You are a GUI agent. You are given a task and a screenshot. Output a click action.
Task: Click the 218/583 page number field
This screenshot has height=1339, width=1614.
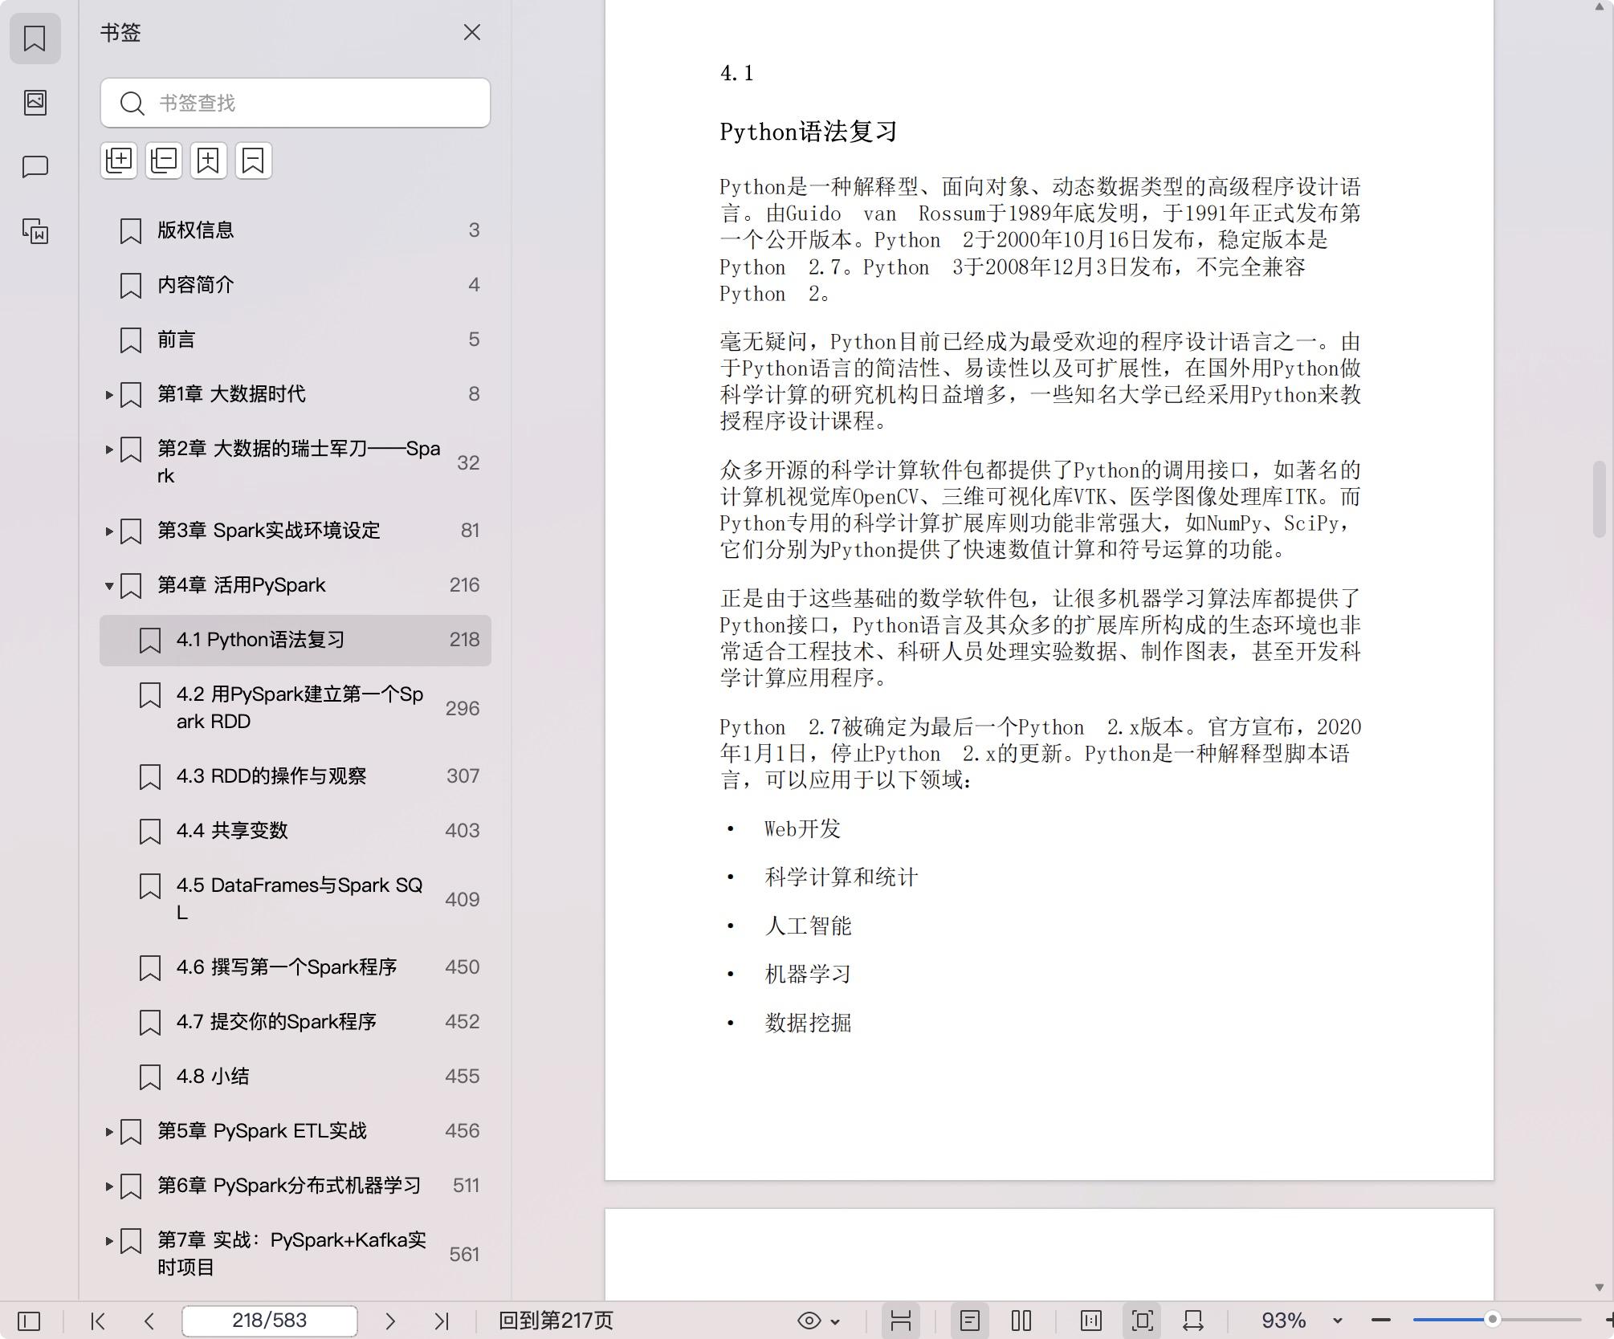[270, 1321]
